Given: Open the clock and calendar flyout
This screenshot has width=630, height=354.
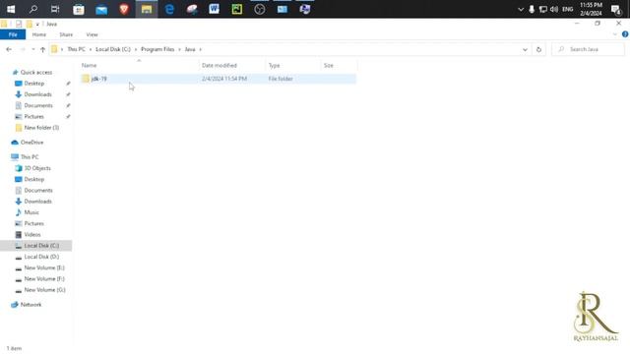Looking at the screenshot, I should (x=591, y=9).
